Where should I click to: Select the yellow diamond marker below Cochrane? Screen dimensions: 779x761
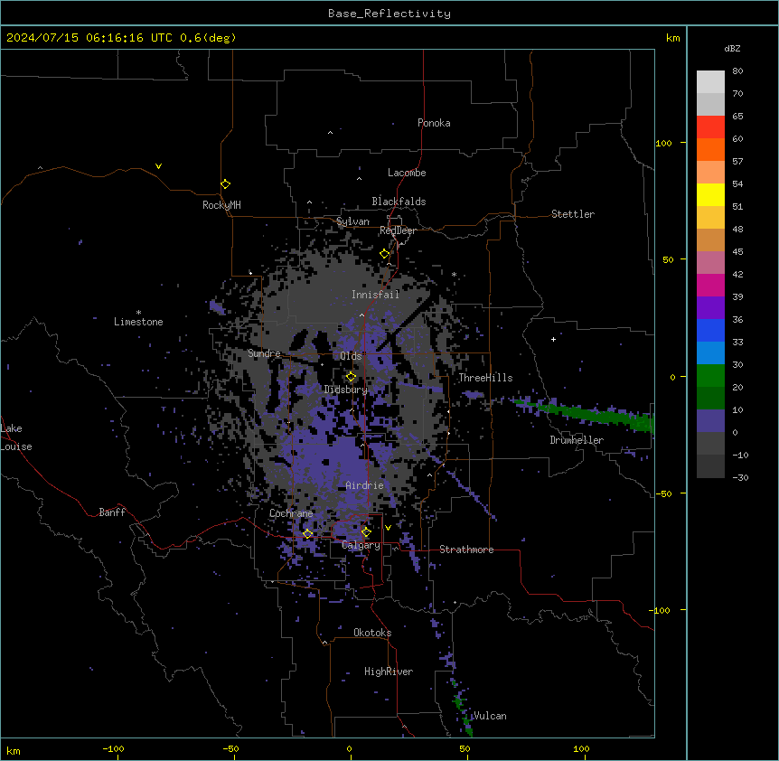pyautogui.click(x=307, y=534)
